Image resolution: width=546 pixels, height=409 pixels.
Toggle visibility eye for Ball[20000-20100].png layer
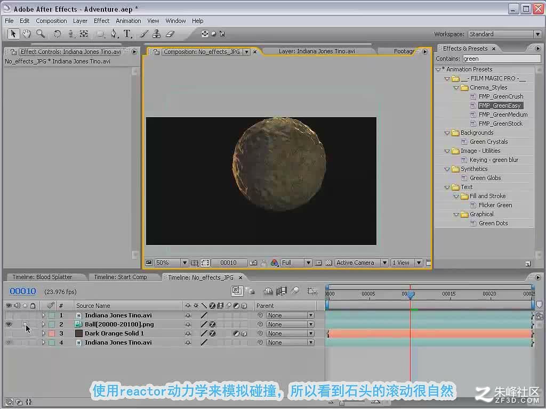[x=9, y=324]
